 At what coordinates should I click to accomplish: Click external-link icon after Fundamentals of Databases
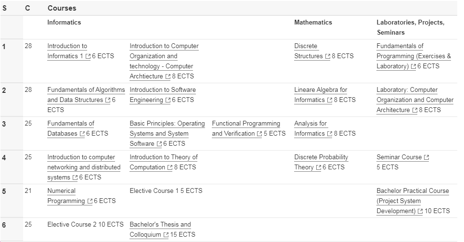click(x=82, y=134)
